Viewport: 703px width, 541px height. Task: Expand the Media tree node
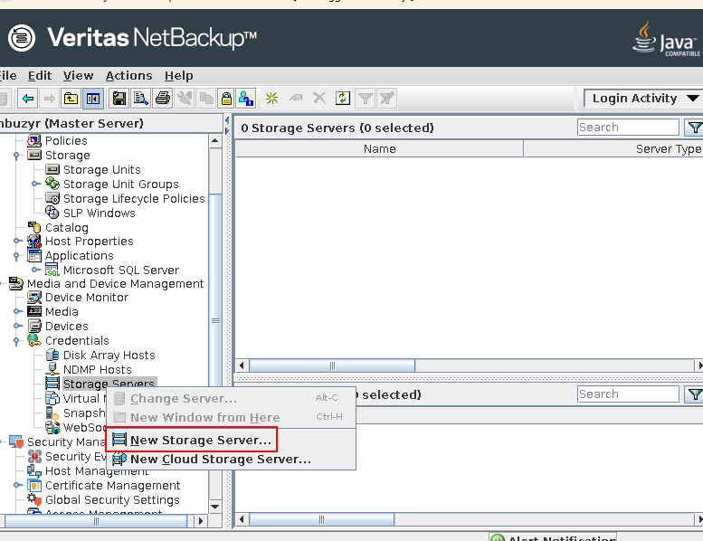[x=16, y=311]
